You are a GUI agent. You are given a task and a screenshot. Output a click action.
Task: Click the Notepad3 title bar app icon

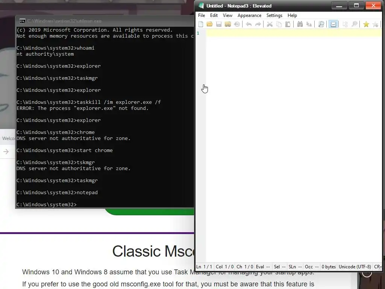click(202, 6)
